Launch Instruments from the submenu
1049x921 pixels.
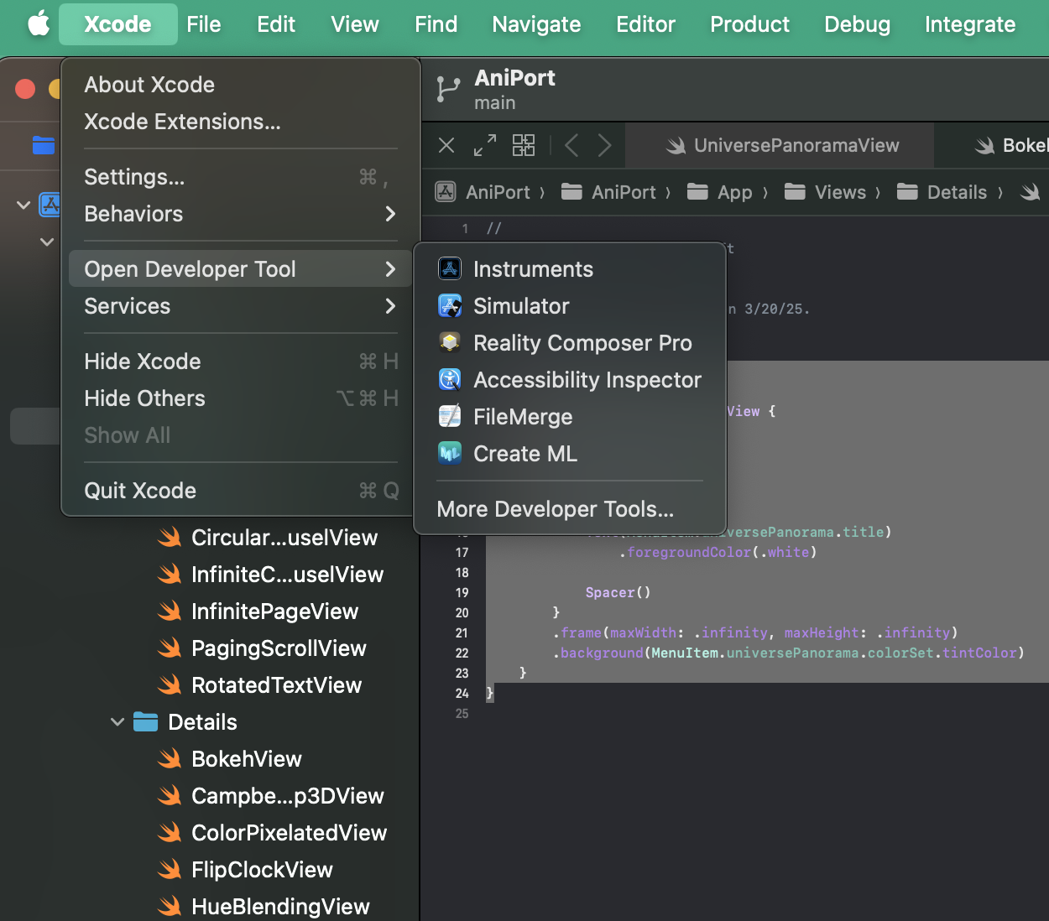(x=570, y=269)
